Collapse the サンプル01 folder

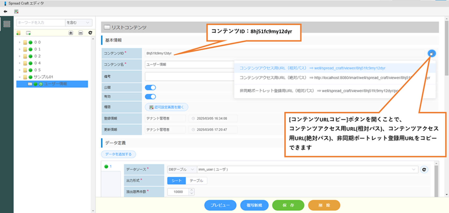click(x=20, y=77)
